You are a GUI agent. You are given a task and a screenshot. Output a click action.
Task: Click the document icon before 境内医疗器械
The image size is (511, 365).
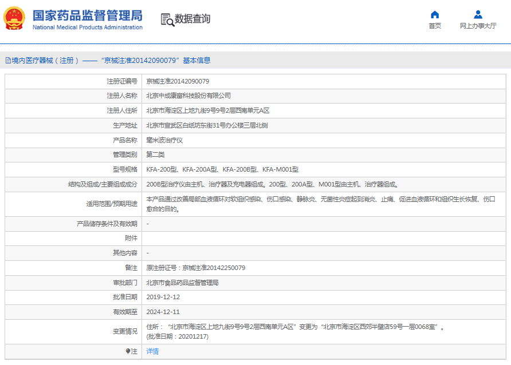pyautogui.click(x=8, y=60)
